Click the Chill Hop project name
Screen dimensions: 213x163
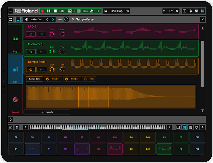pos(116,11)
